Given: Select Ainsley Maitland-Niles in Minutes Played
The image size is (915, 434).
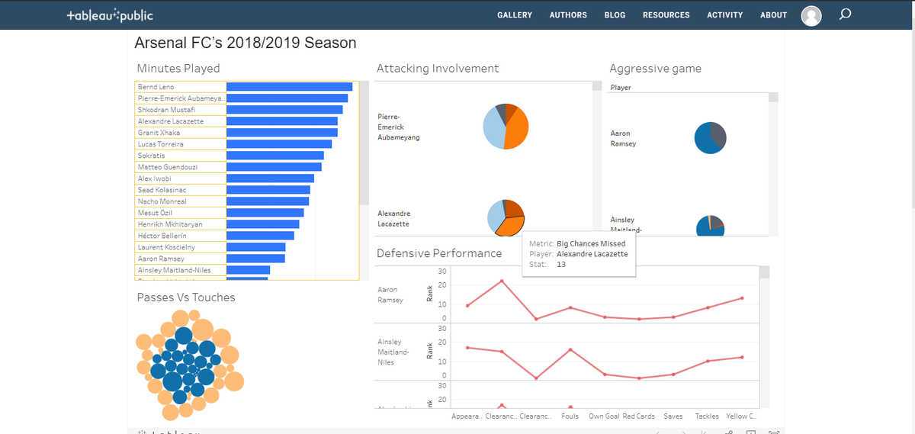Looking at the screenshot, I should point(181,270).
